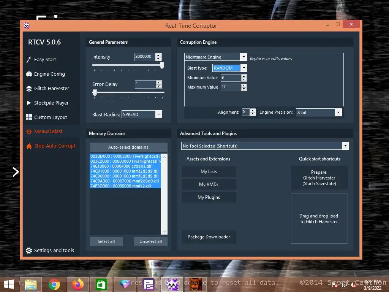Select domain 74610000 cctrans.dll
This screenshot has height=292, width=389.
tap(125, 166)
